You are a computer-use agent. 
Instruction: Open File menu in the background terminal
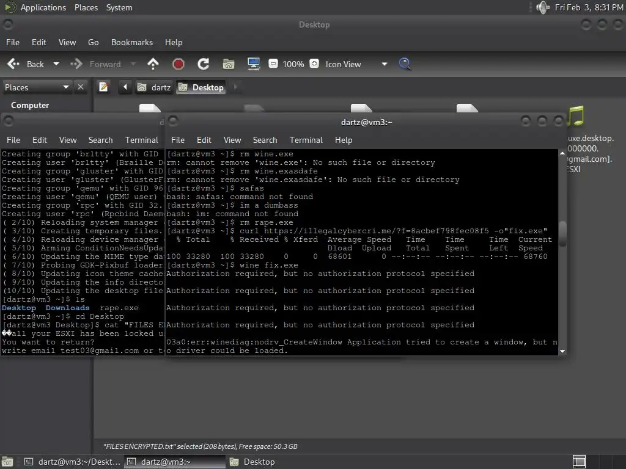[13, 140]
